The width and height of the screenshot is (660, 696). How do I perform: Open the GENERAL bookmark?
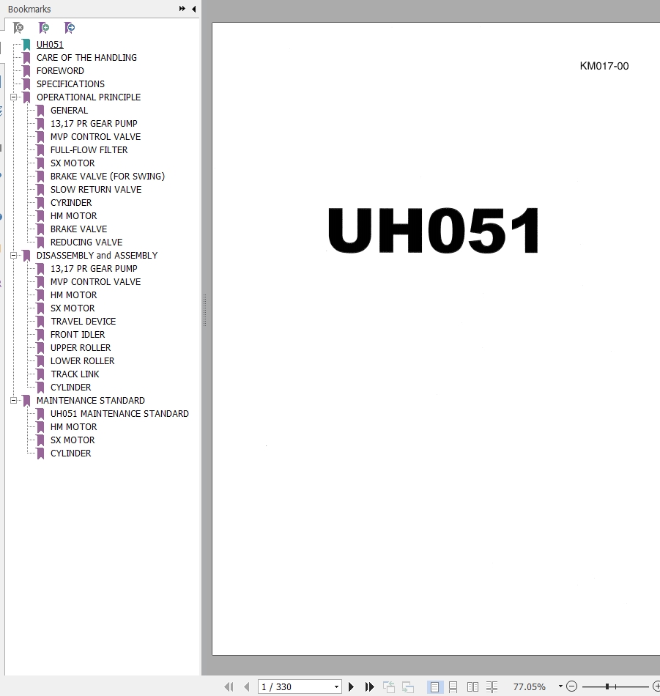point(69,111)
